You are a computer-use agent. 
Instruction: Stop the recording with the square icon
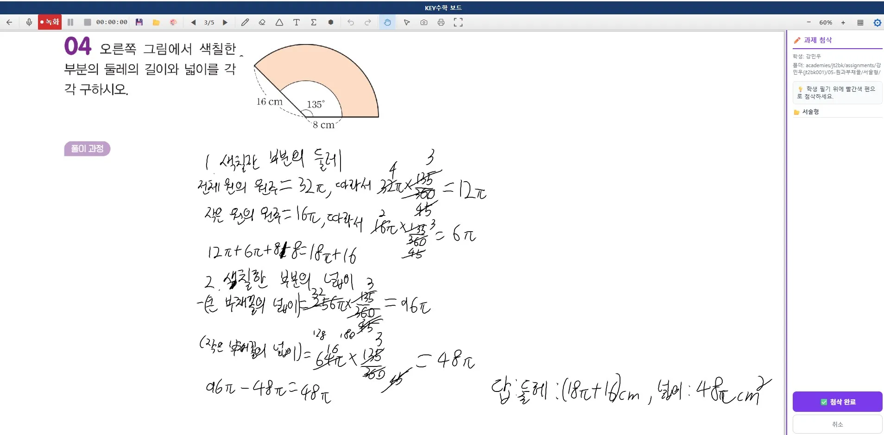coord(87,22)
